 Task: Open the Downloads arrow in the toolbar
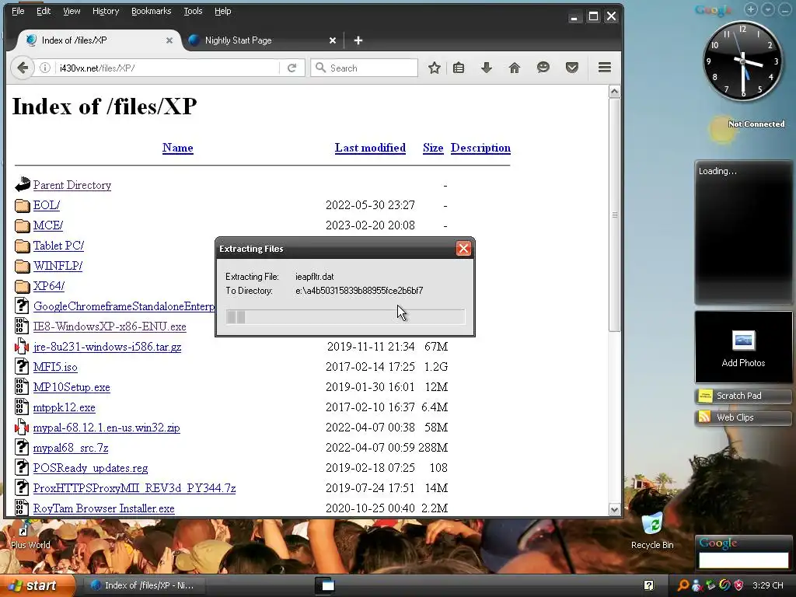(487, 68)
